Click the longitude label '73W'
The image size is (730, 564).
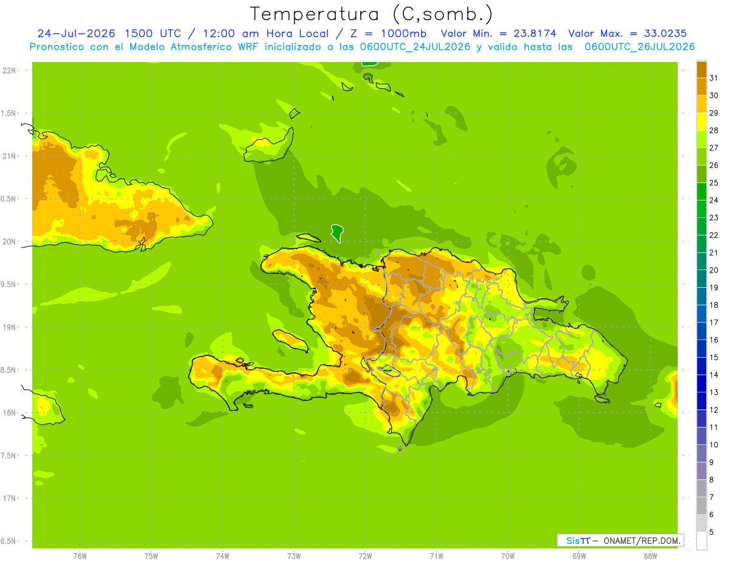click(x=294, y=556)
